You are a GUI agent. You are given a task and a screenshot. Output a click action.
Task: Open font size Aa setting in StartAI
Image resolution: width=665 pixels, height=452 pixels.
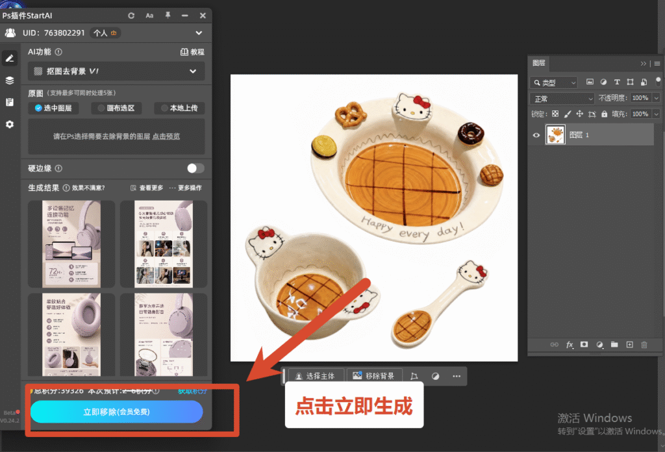(149, 16)
